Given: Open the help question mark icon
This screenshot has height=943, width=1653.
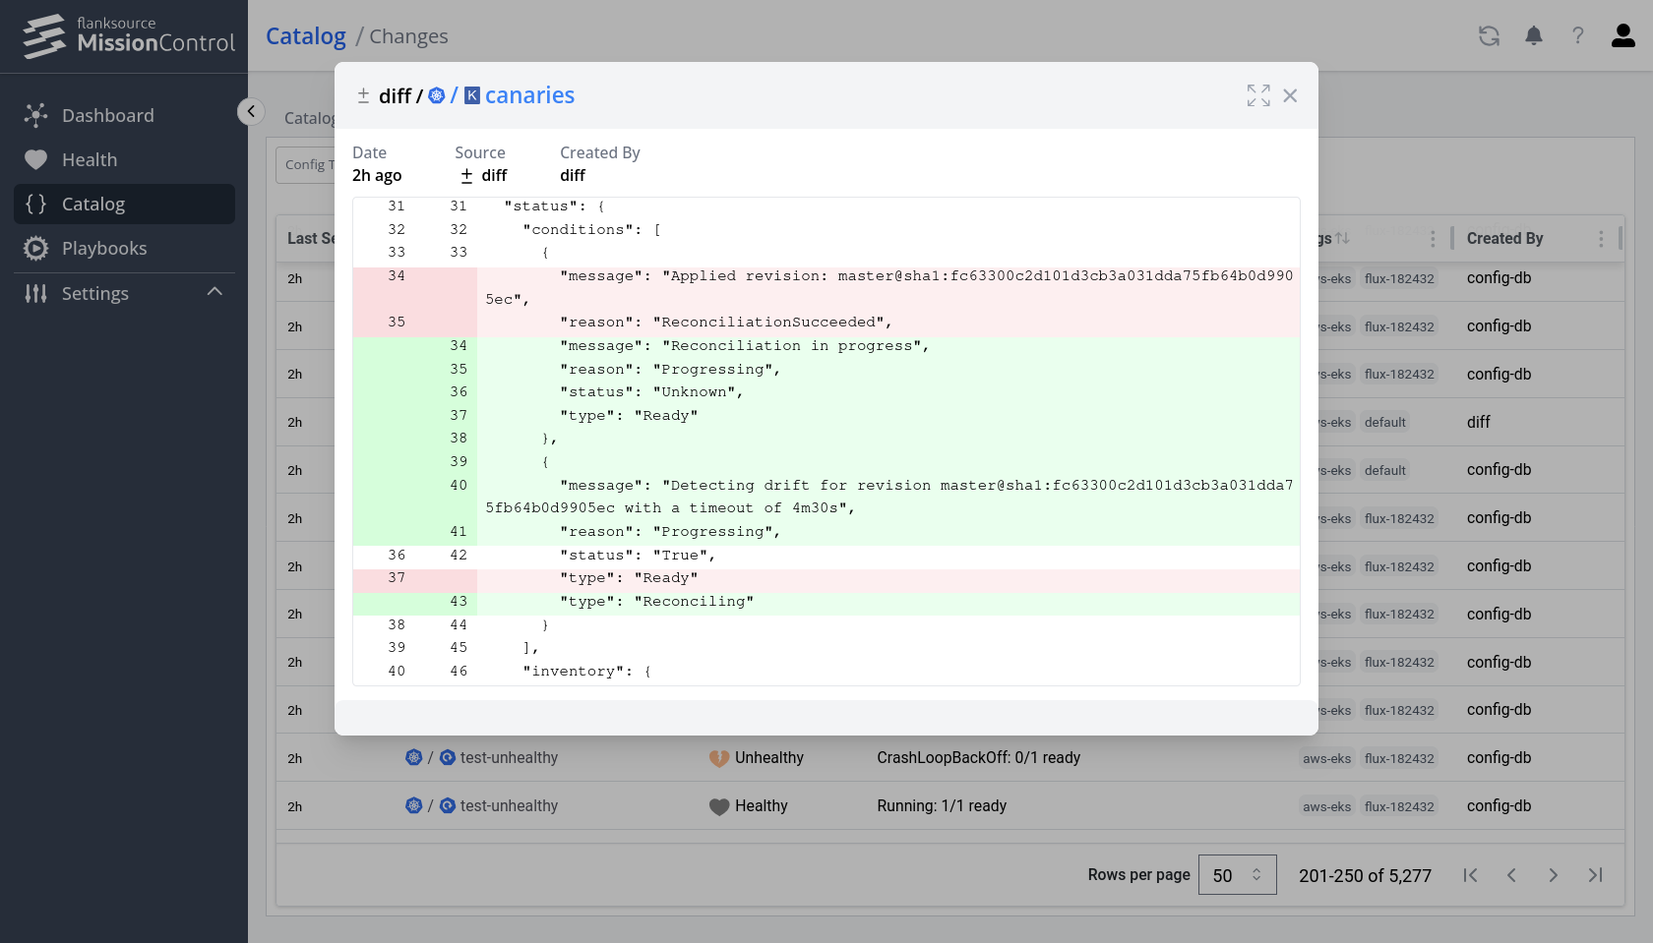Looking at the screenshot, I should (x=1578, y=36).
